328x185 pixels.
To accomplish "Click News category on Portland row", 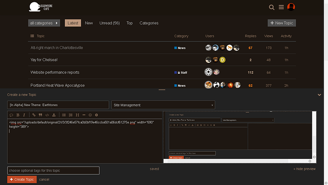I will coord(180,86).
